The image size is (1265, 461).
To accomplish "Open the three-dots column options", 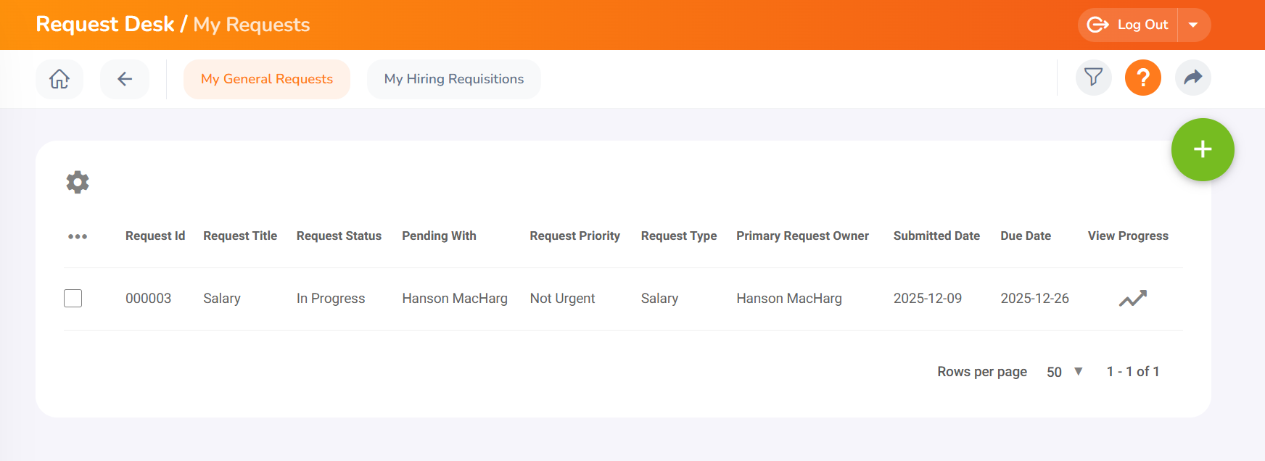I will [x=78, y=236].
